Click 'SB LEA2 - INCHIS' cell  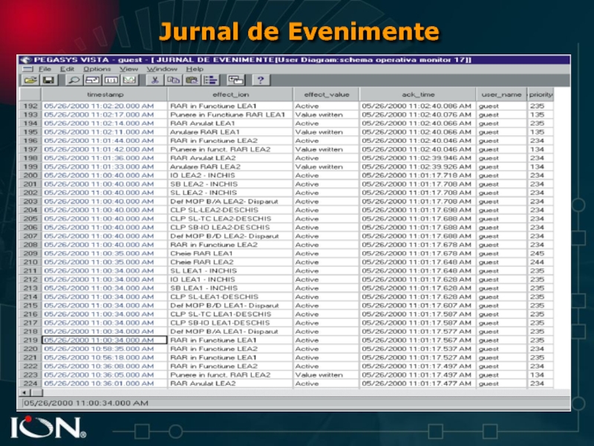(230, 184)
